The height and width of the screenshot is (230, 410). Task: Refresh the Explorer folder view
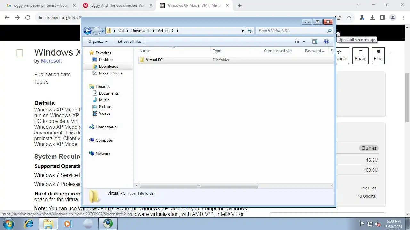click(250, 31)
